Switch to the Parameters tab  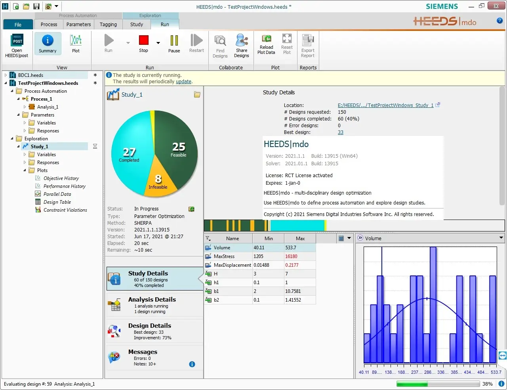point(78,25)
